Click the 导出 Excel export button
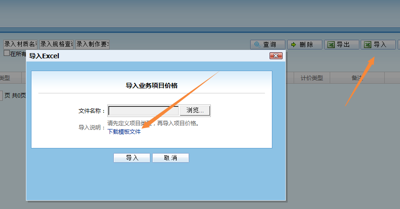 click(x=342, y=44)
